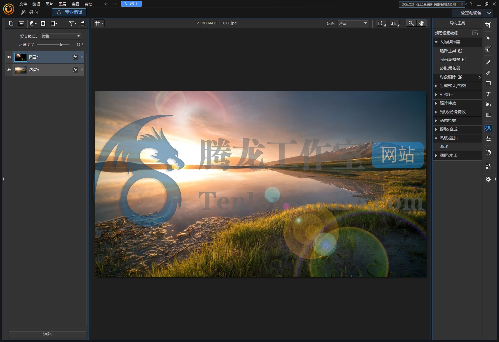
Task: Open the 查看 menu
Action: click(76, 4)
